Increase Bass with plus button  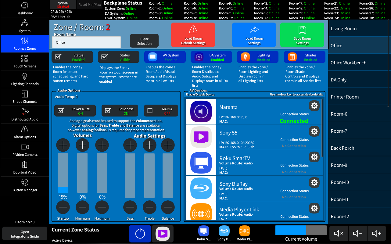(x=130, y=145)
